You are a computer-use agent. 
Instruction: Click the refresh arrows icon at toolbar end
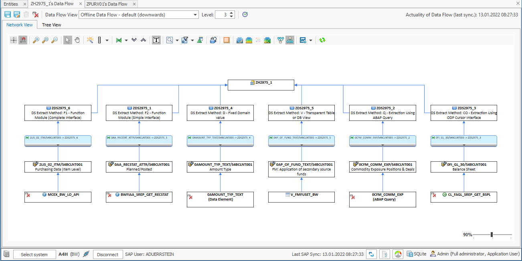pos(322,40)
